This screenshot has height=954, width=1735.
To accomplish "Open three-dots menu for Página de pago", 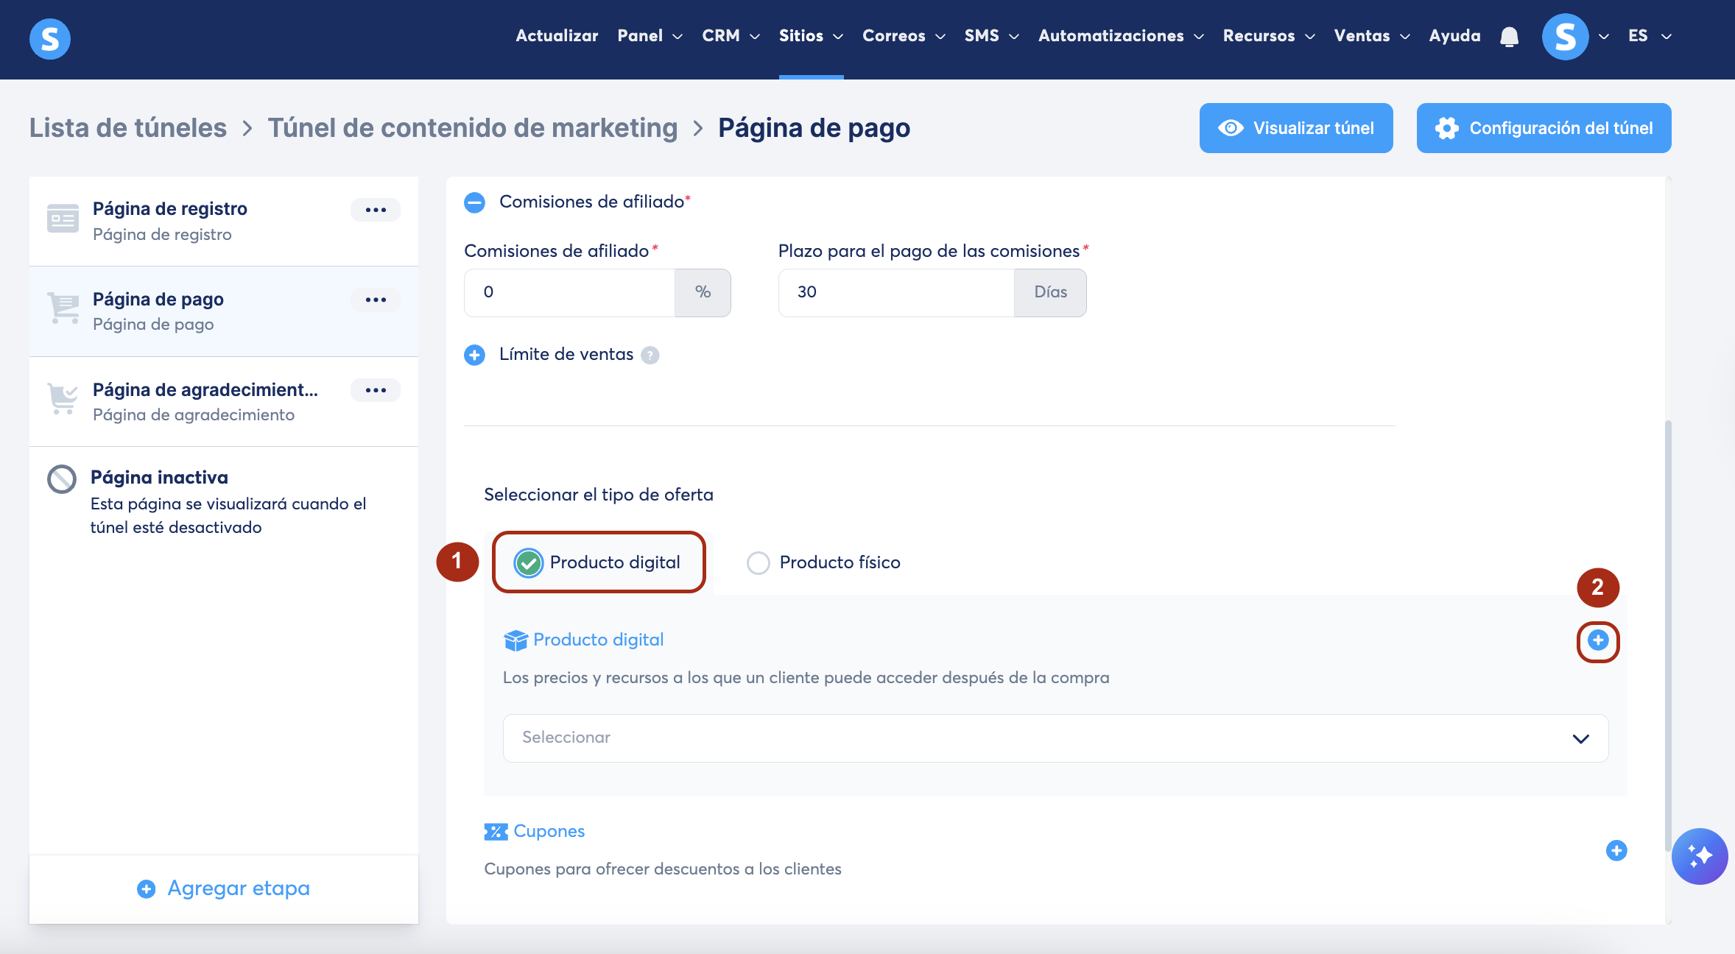I will tap(376, 300).
